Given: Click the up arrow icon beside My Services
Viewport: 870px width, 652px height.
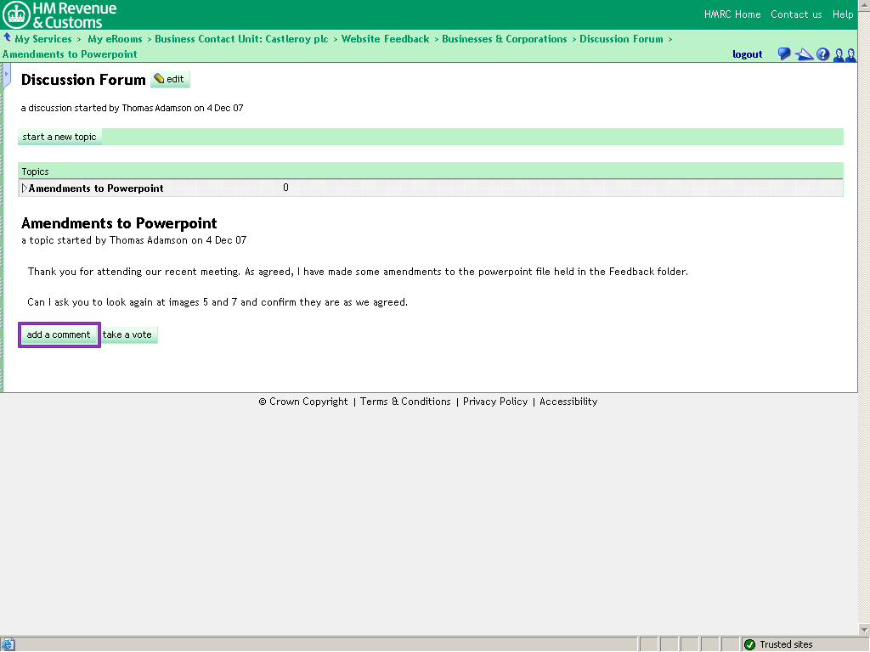Looking at the screenshot, I should [7, 38].
